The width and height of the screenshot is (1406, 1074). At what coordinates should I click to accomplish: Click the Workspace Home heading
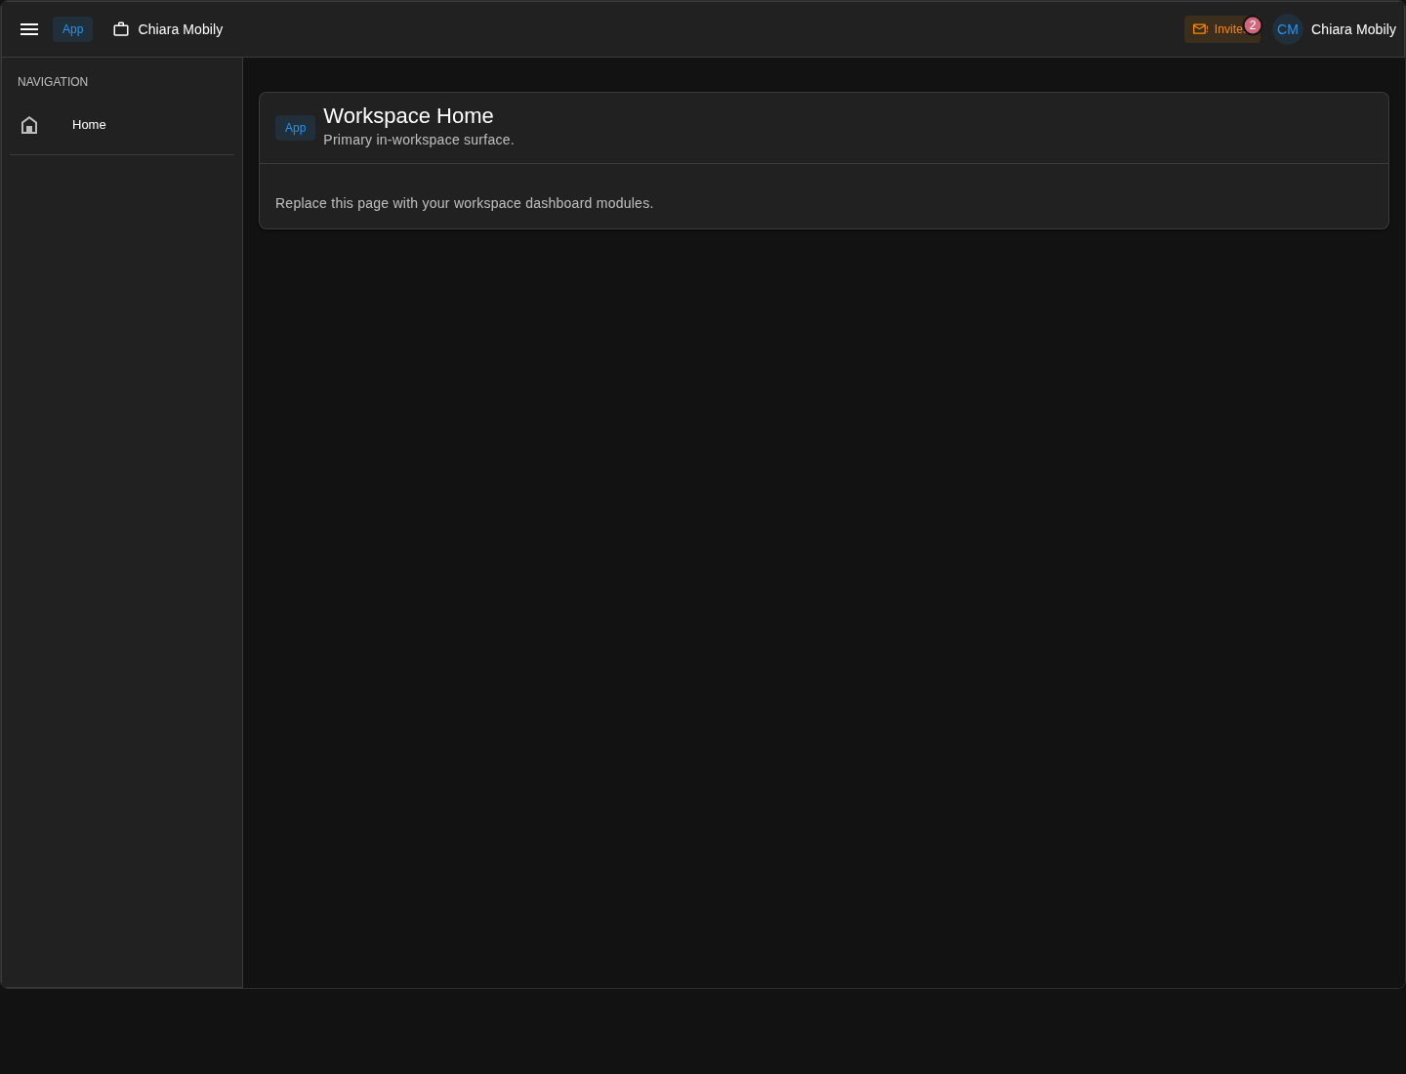[408, 116]
